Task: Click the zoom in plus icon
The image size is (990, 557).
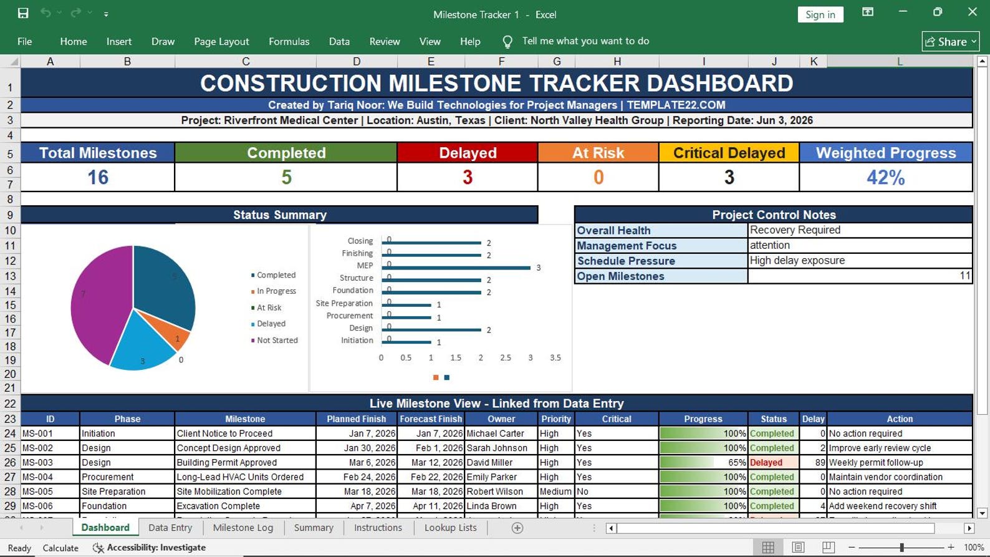Action: pyautogui.click(x=951, y=548)
